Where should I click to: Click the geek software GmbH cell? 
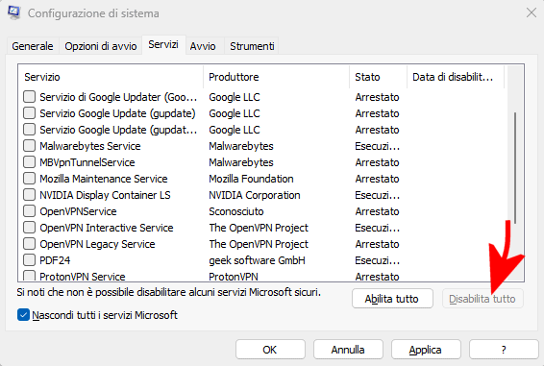(257, 260)
